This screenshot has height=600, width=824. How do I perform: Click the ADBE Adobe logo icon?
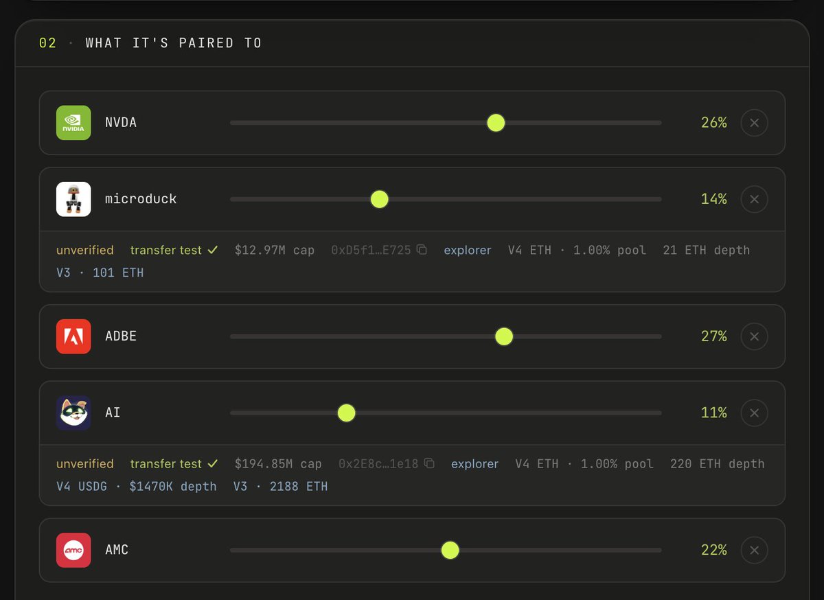(73, 336)
